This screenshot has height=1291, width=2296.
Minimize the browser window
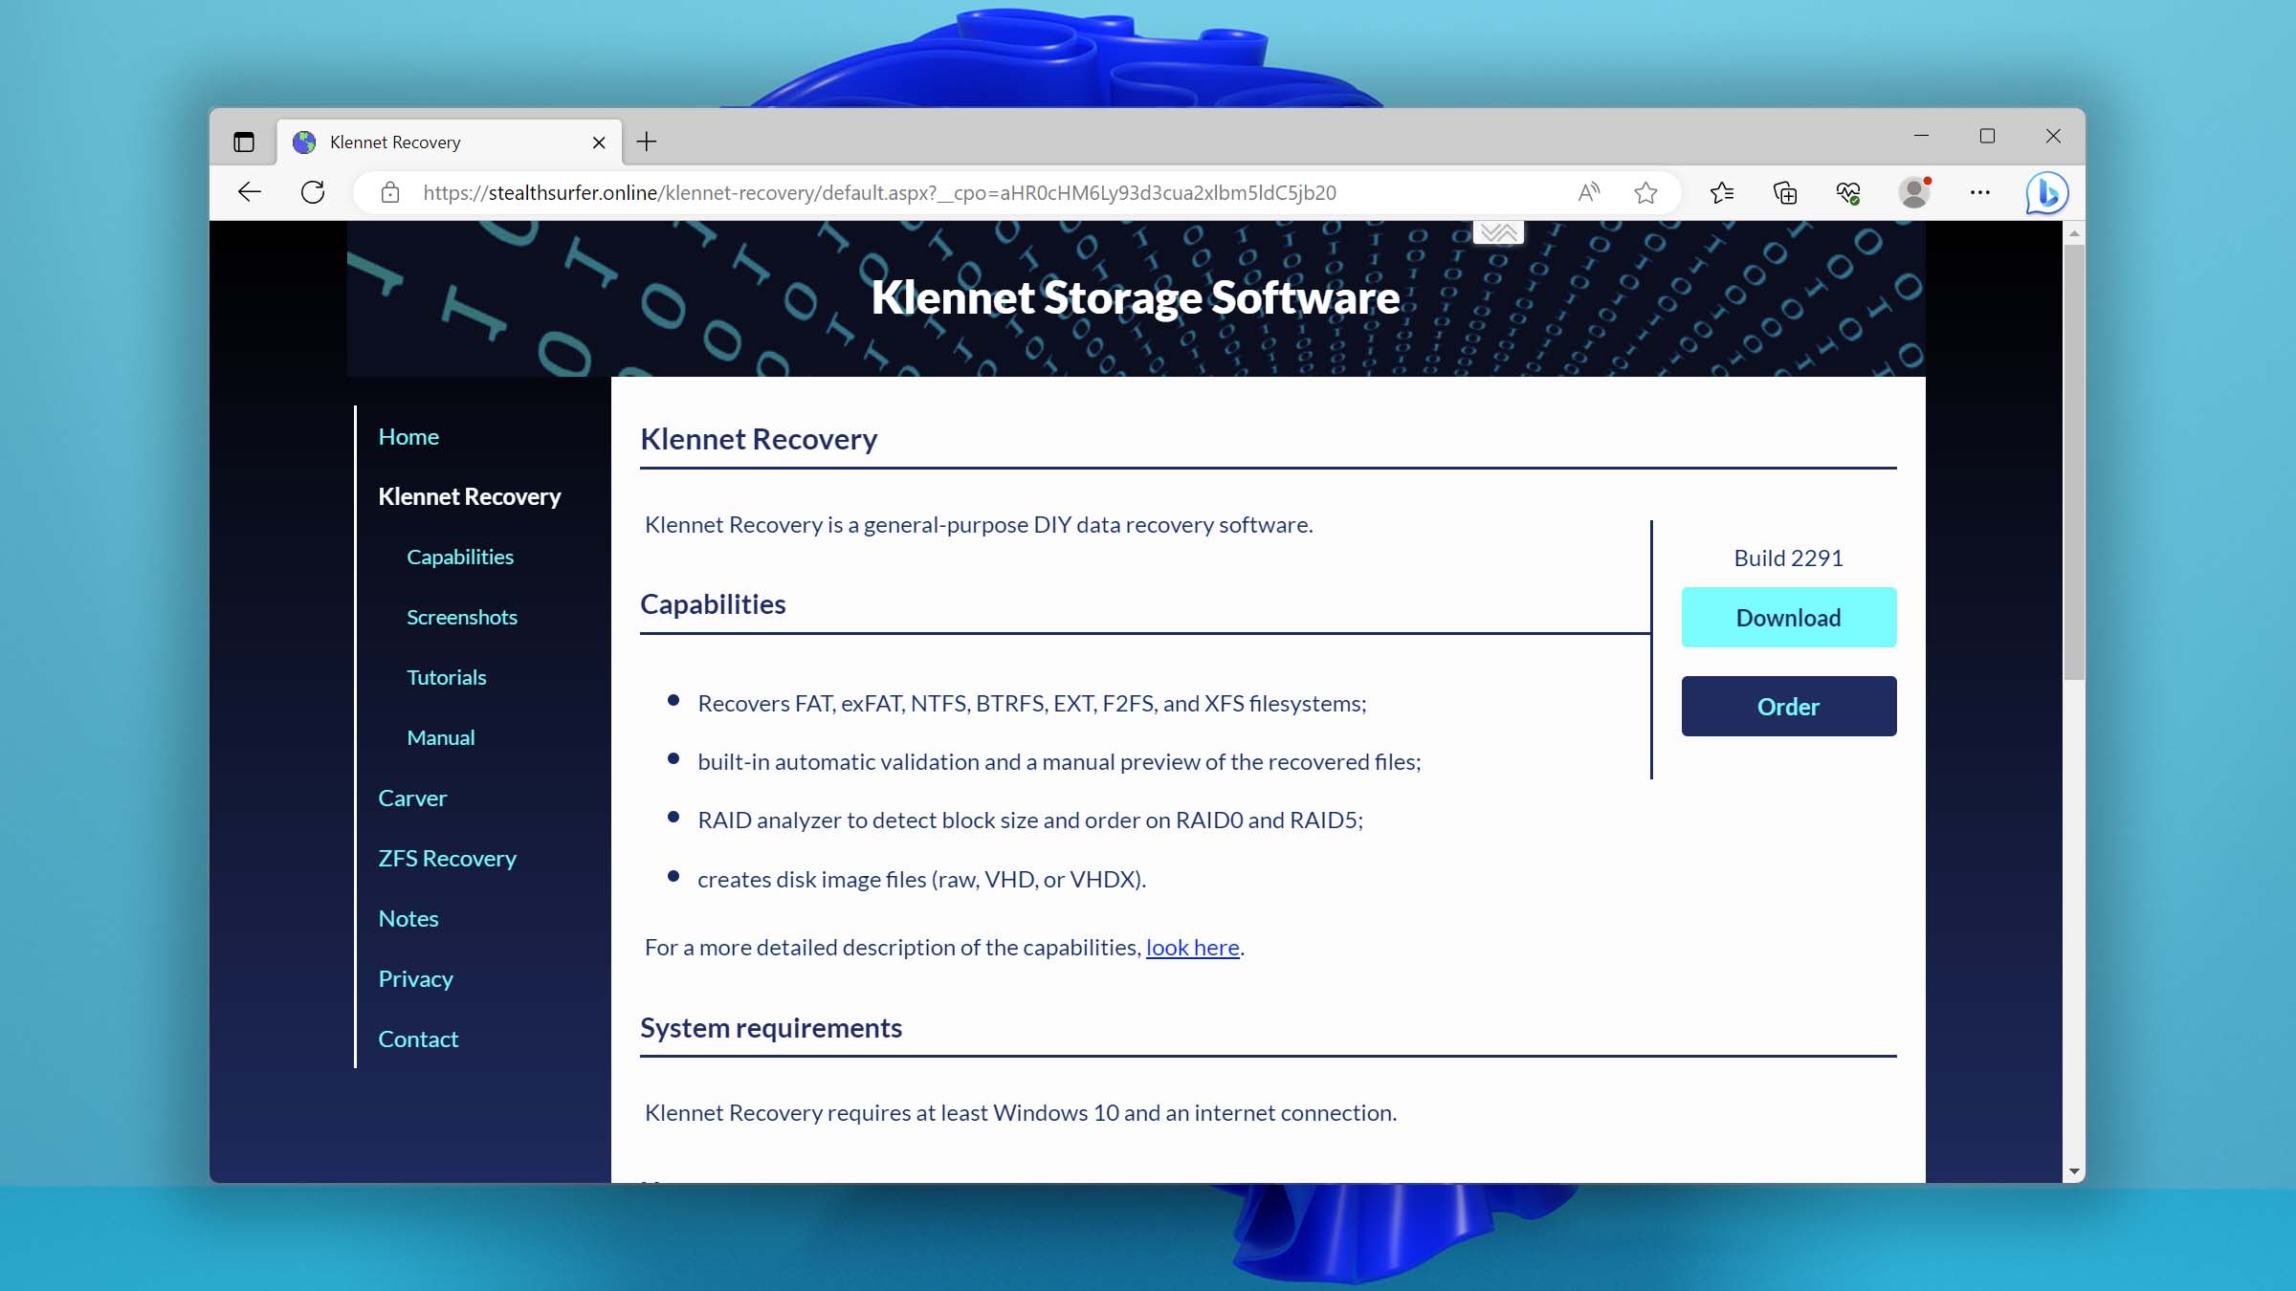pyautogui.click(x=1921, y=136)
